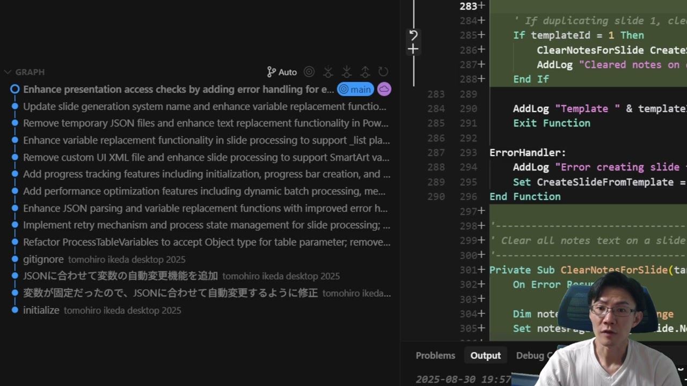The image size is (687, 386).
Task: Click the Push icon in Graph toolbar
Action: [365, 72]
